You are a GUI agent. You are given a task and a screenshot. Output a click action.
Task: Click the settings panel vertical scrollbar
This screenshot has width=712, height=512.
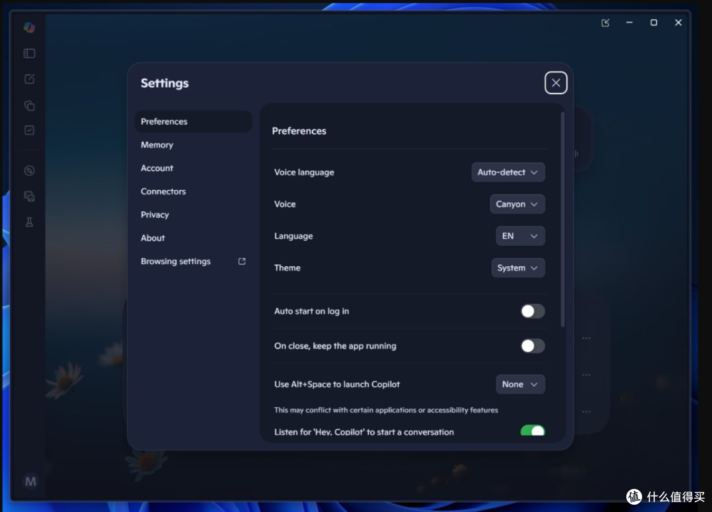[x=563, y=219]
